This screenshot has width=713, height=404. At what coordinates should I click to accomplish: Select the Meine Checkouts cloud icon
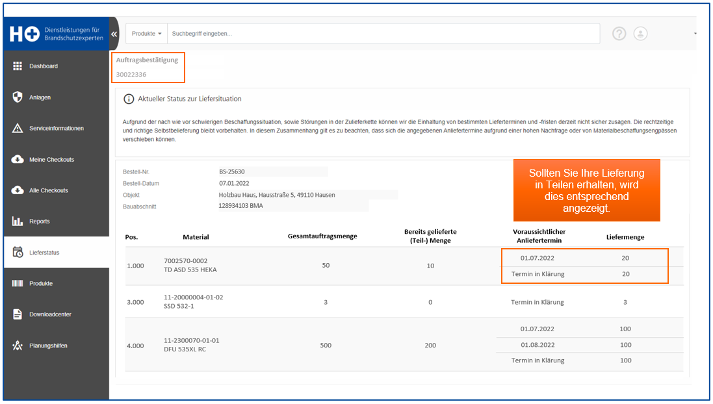(x=18, y=159)
